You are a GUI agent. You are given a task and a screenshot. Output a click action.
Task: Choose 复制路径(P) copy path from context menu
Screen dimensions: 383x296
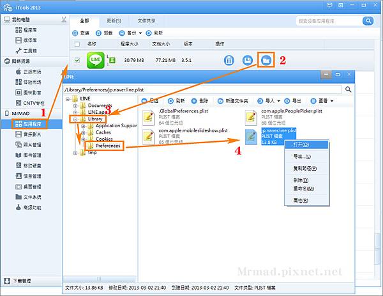[x=307, y=169]
